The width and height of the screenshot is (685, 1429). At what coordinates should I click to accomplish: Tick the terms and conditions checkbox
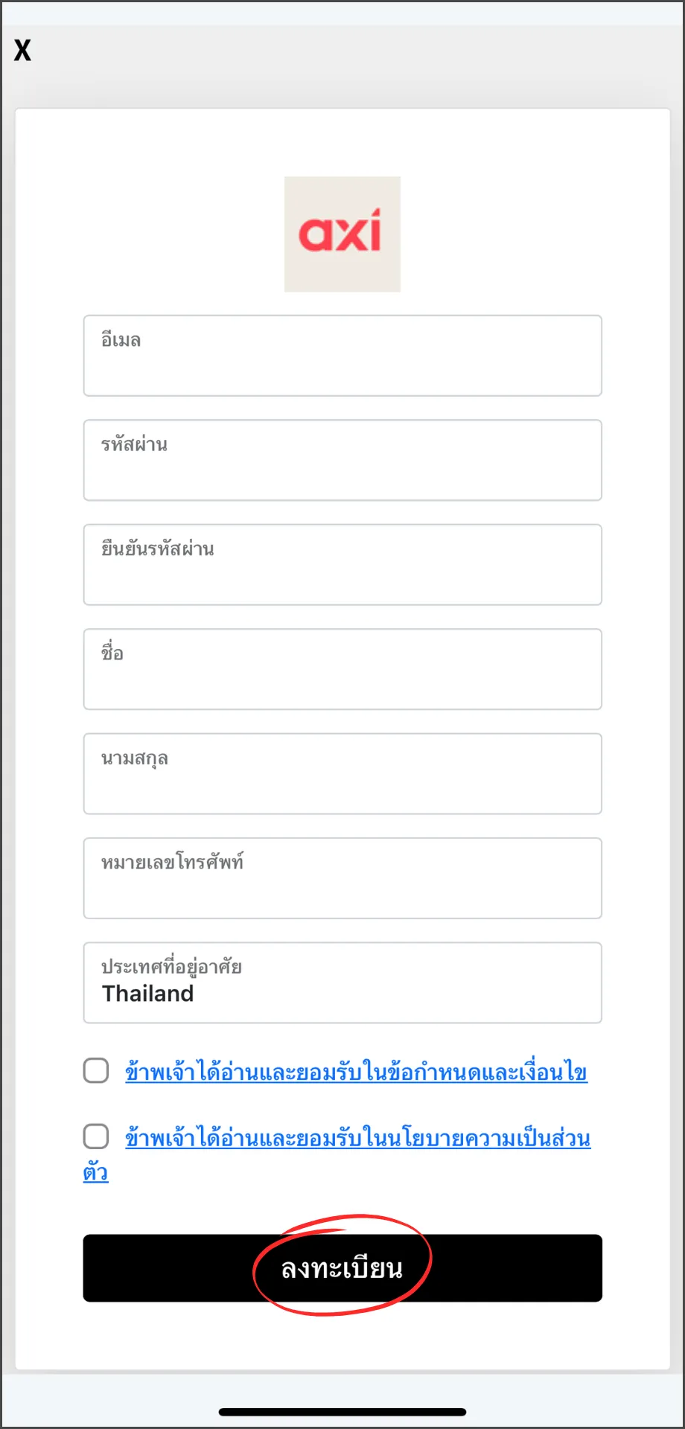[x=96, y=1071]
